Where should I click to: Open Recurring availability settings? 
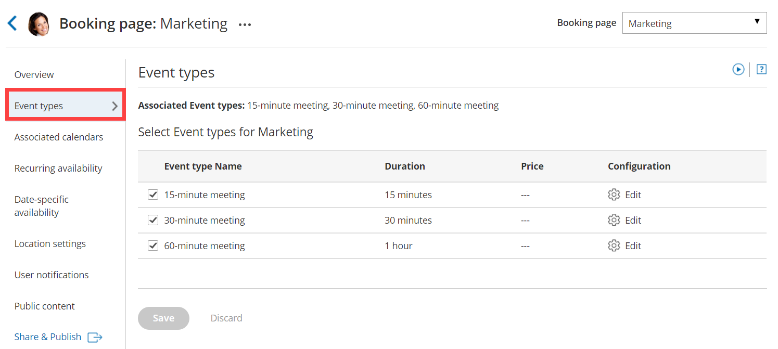pyautogui.click(x=58, y=168)
